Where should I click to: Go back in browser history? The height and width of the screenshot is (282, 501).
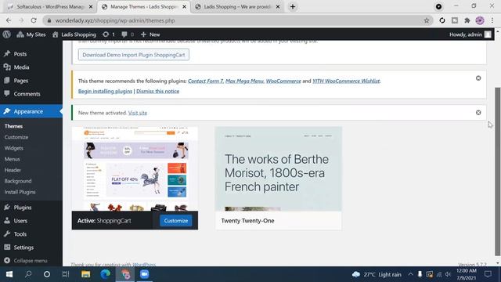[x=9, y=20]
